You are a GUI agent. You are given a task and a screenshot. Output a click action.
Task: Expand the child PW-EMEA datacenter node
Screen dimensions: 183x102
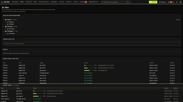coord(6,34)
